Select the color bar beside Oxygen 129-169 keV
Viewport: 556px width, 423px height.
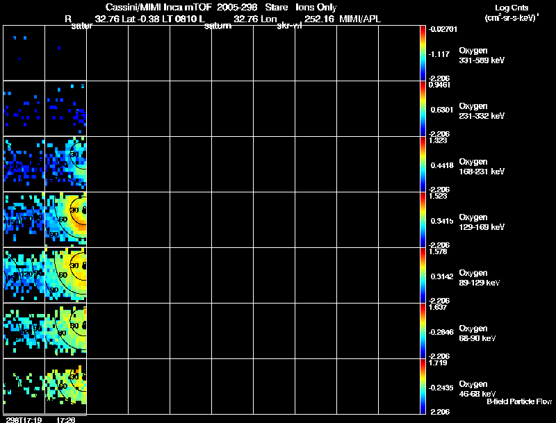pyautogui.click(x=423, y=219)
